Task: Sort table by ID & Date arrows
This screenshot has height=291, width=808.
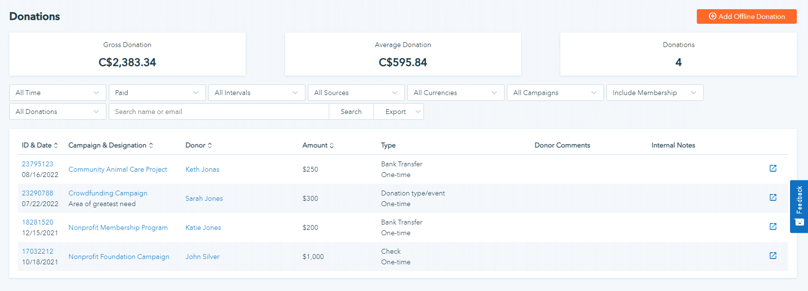Action: pos(56,145)
